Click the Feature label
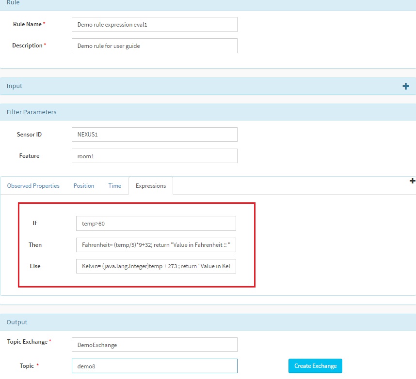Screen dimensions: 416x379 29,156
